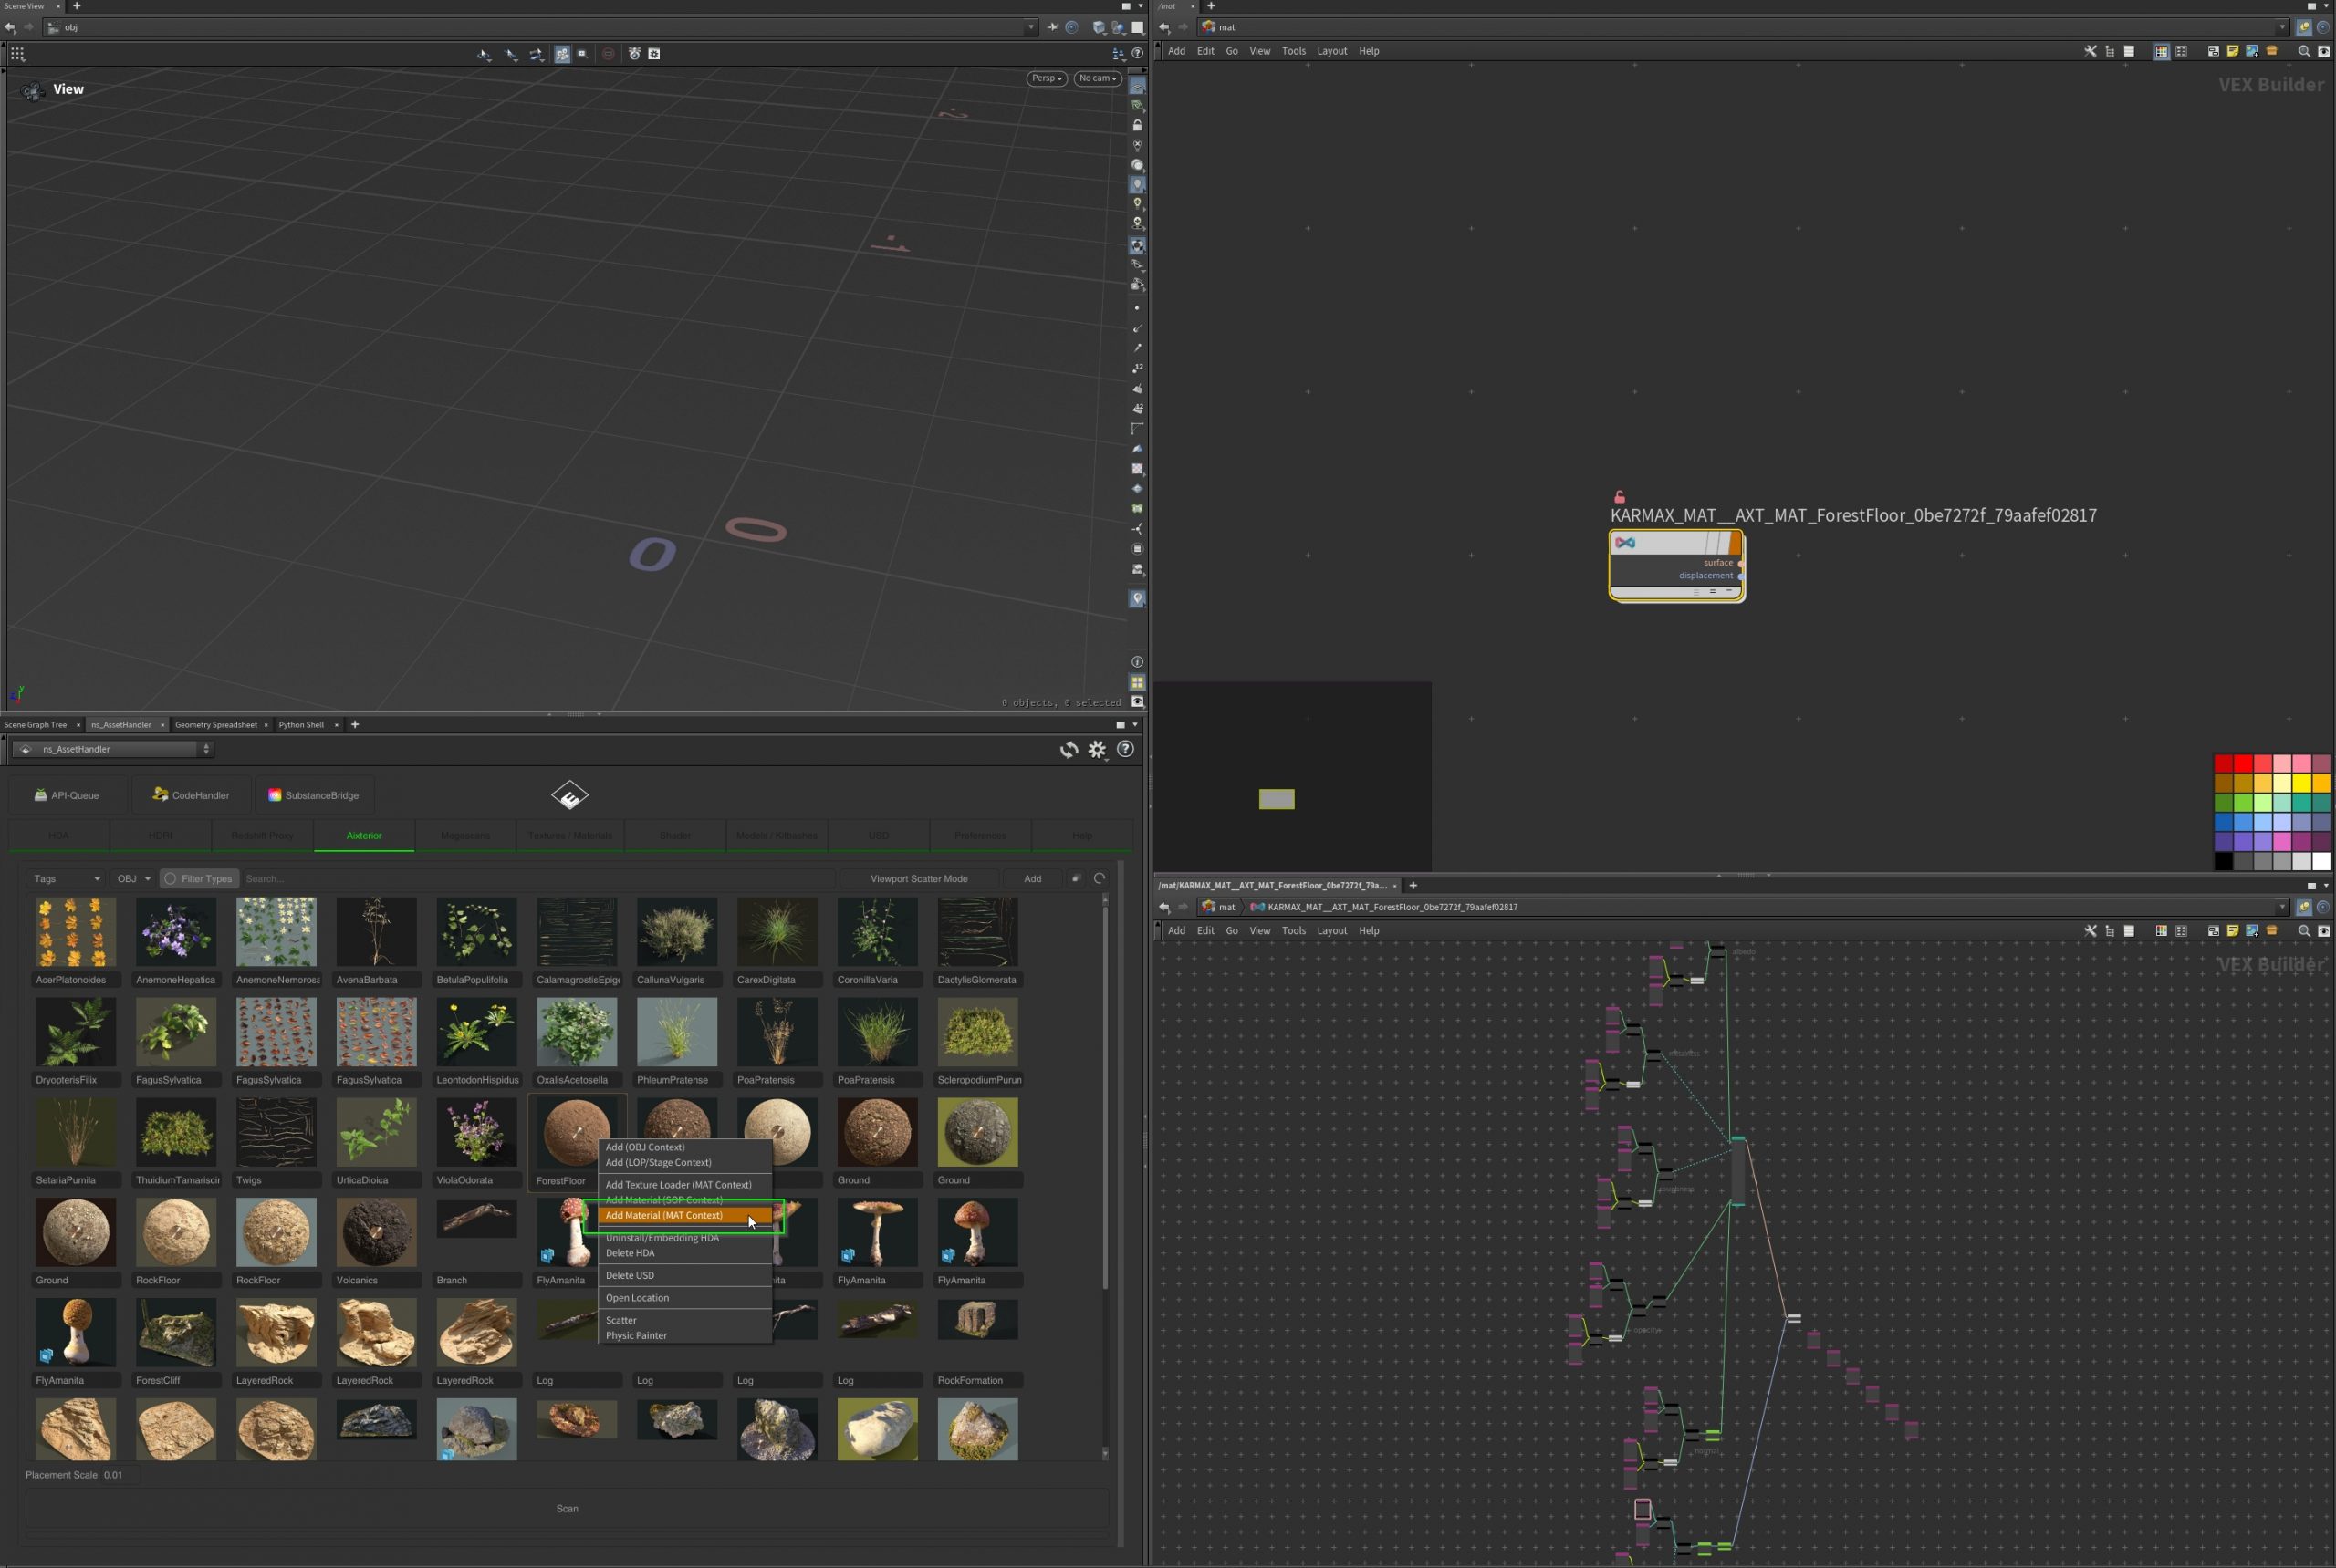Open the Tags dropdown
This screenshot has height=1568, width=2336.
click(66, 879)
